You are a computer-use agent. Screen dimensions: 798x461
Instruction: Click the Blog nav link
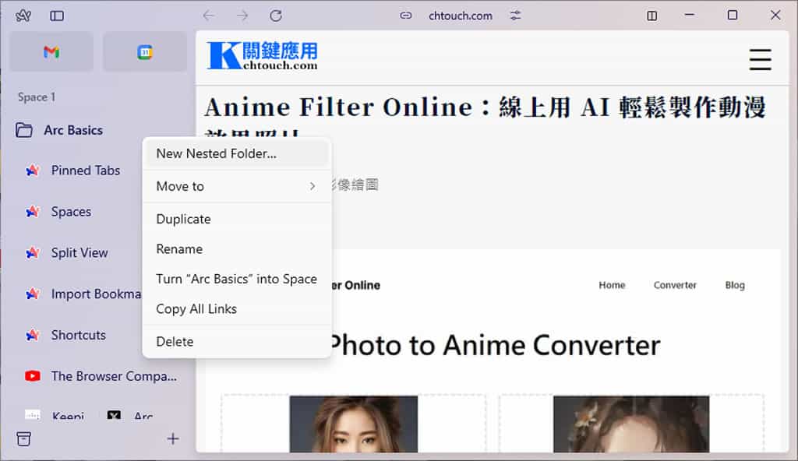click(x=735, y=285)
